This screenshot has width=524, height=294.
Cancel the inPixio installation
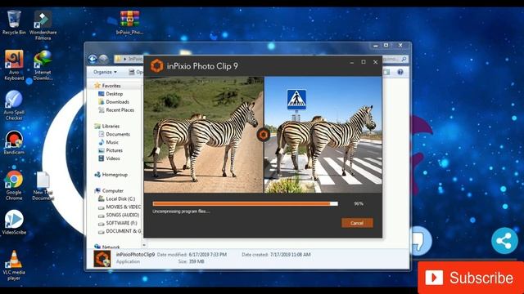tap(357, 223)
